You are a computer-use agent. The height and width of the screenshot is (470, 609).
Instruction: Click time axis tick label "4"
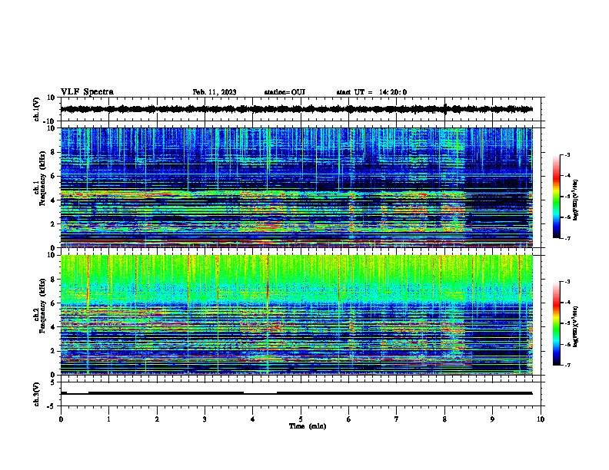pyautogui.click(x=253, y=419)
